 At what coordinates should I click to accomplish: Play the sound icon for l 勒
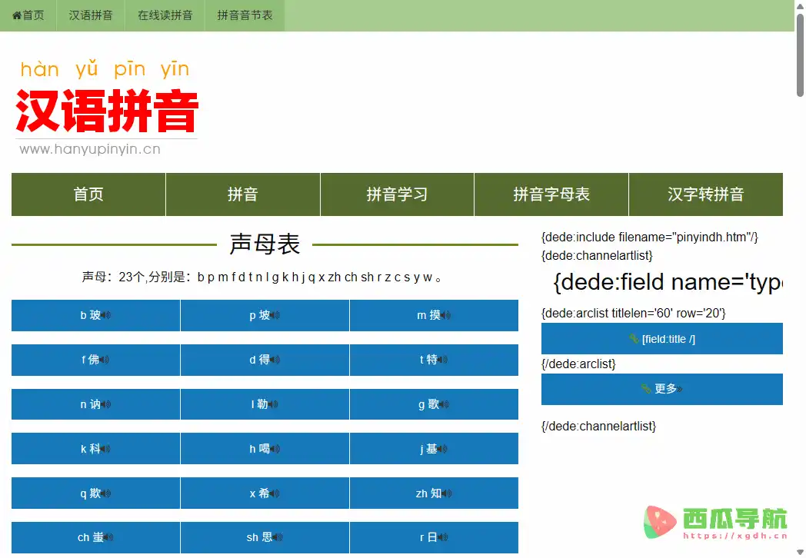(x=273, y=404)
